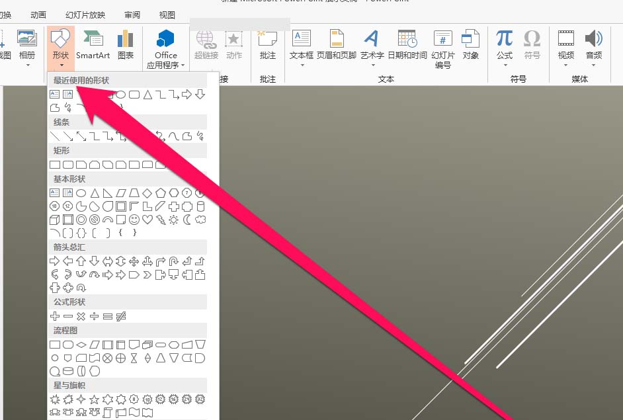Insert 日期和时间 date and time
623x420 pixels.
407,44
